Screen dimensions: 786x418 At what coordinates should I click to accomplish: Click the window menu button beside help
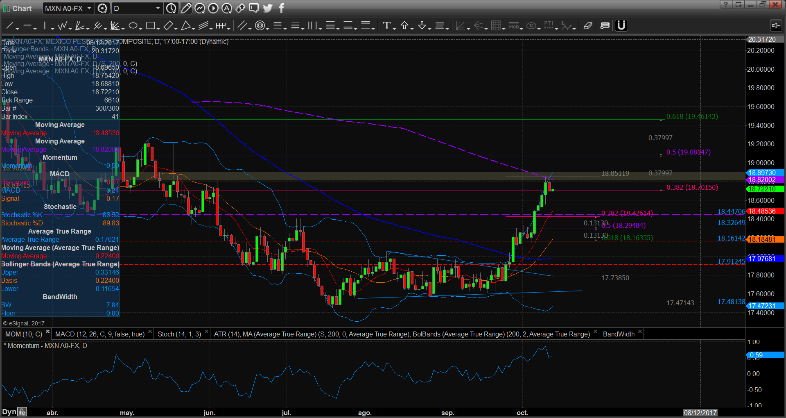pos(738,5)
